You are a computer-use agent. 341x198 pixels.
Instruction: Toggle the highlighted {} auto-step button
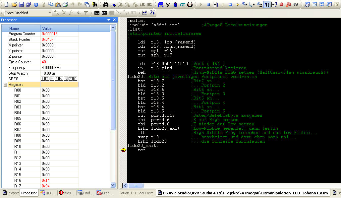click(267, 4)
